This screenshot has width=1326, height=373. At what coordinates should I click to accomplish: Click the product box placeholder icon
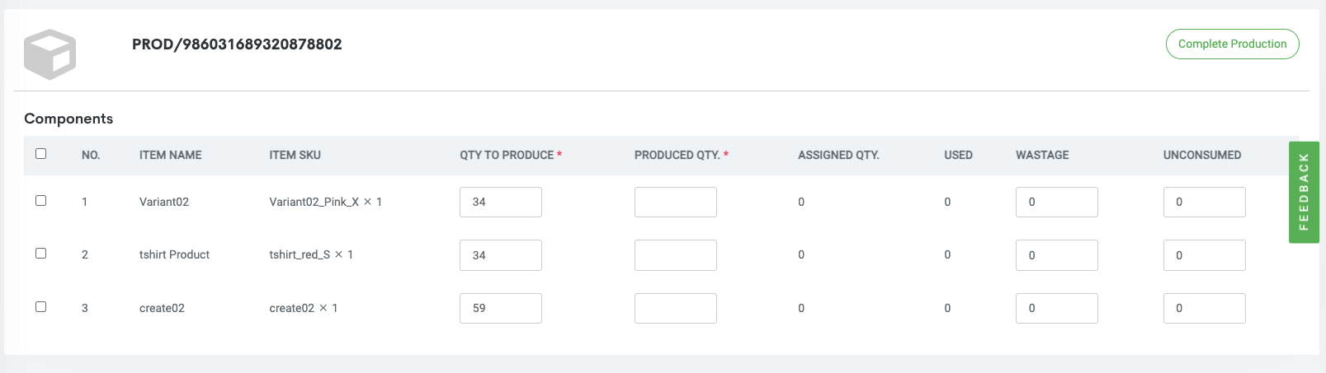click(x=50, y=54)
